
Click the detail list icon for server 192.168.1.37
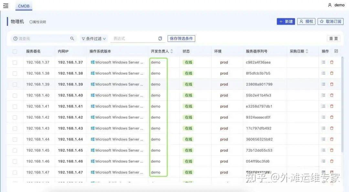[x=323, y=62]
